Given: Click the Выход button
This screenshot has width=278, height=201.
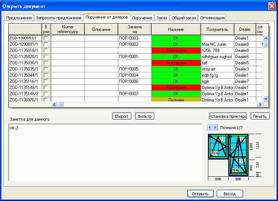Looking at the screenshot, I should click(230, 194).
